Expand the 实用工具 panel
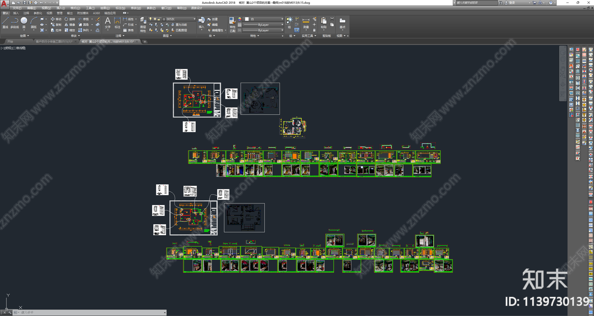Image resolution: width=594 pixels, height=316 pixels. pyautogui.click(x=309, y=36)
